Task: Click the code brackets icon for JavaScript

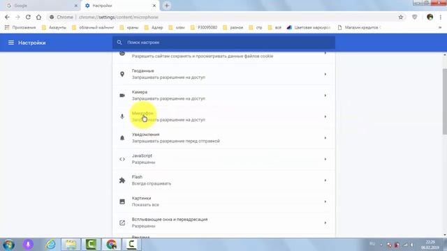Action: [122, 159]
